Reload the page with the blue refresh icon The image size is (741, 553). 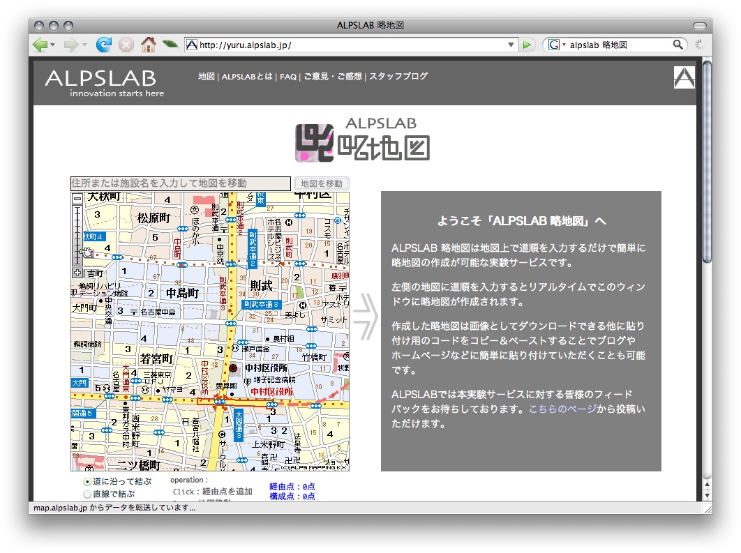(x=104, y=45)
